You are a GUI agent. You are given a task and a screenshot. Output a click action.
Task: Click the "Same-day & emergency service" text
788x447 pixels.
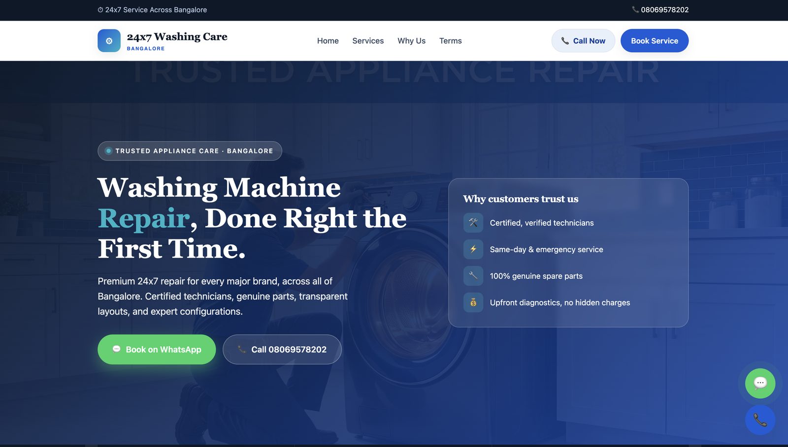(546, 249)
